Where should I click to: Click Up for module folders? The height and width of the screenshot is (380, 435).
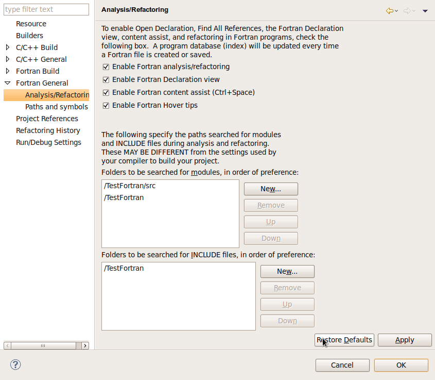point(271,222)
